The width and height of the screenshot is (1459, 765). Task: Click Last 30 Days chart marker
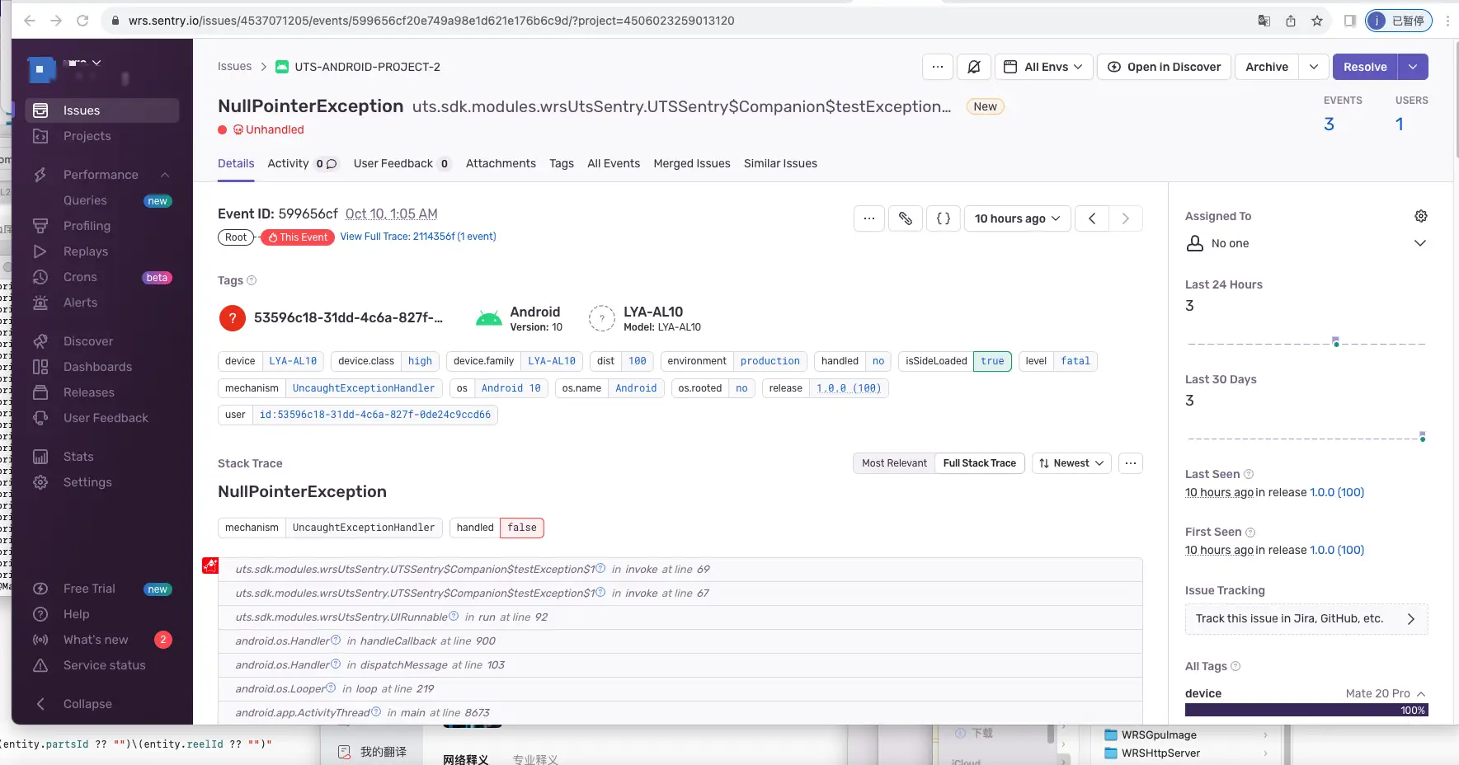[x=1422, y=436]
